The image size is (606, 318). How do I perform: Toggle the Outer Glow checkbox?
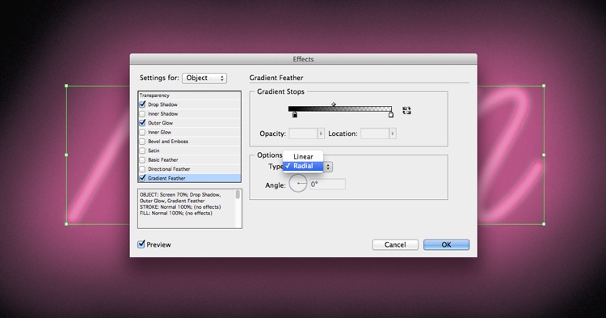coord(142,123)
